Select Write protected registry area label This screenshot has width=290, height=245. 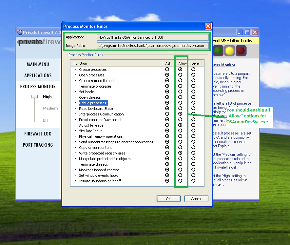(102, 153)
